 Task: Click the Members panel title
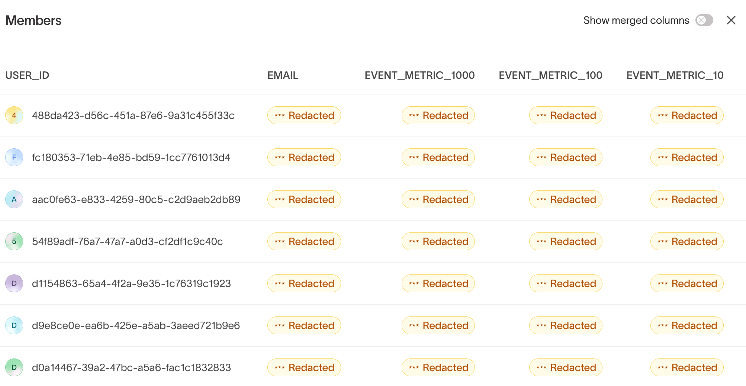tap(33, 20)
